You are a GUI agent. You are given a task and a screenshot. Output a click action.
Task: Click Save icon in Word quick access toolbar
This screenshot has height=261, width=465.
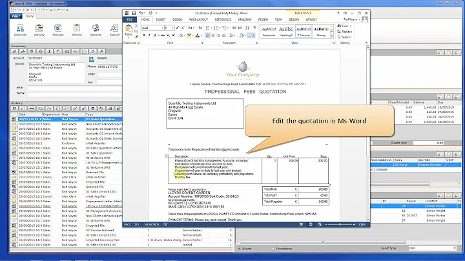point(134,13)
